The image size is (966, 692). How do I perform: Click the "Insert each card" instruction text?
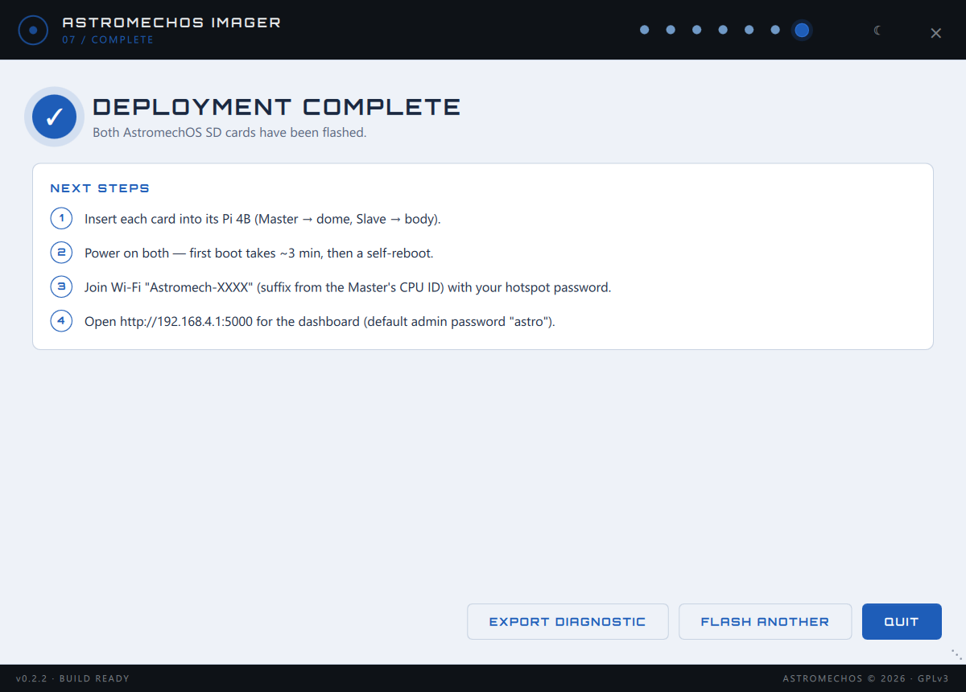(262, 219)
